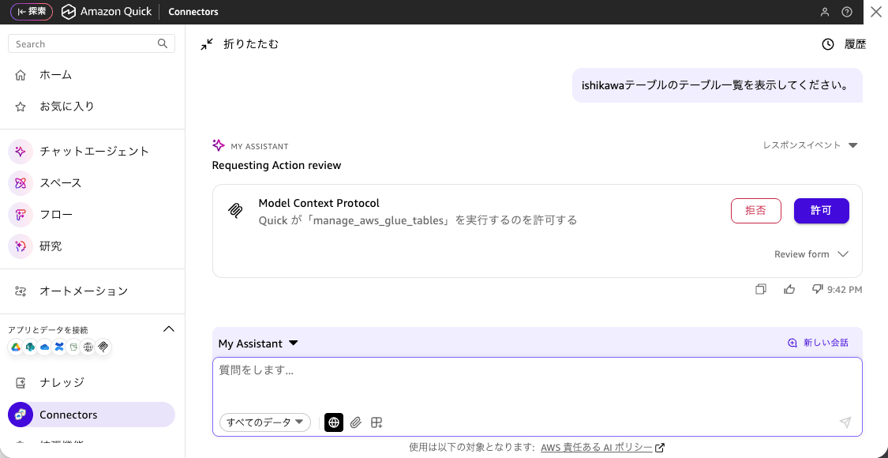
Task: Click the スペース round icon
Action: tap(21, 183)
